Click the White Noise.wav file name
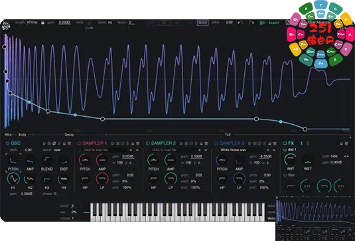 [x=233, y=150]
